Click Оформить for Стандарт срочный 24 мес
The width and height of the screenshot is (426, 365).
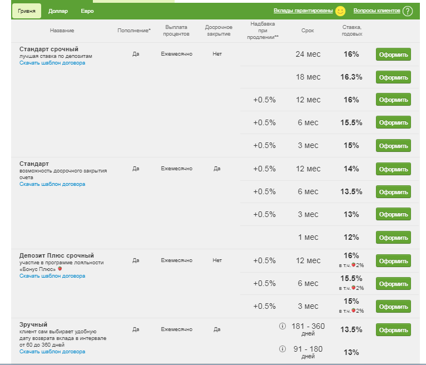tap(393, 55)
